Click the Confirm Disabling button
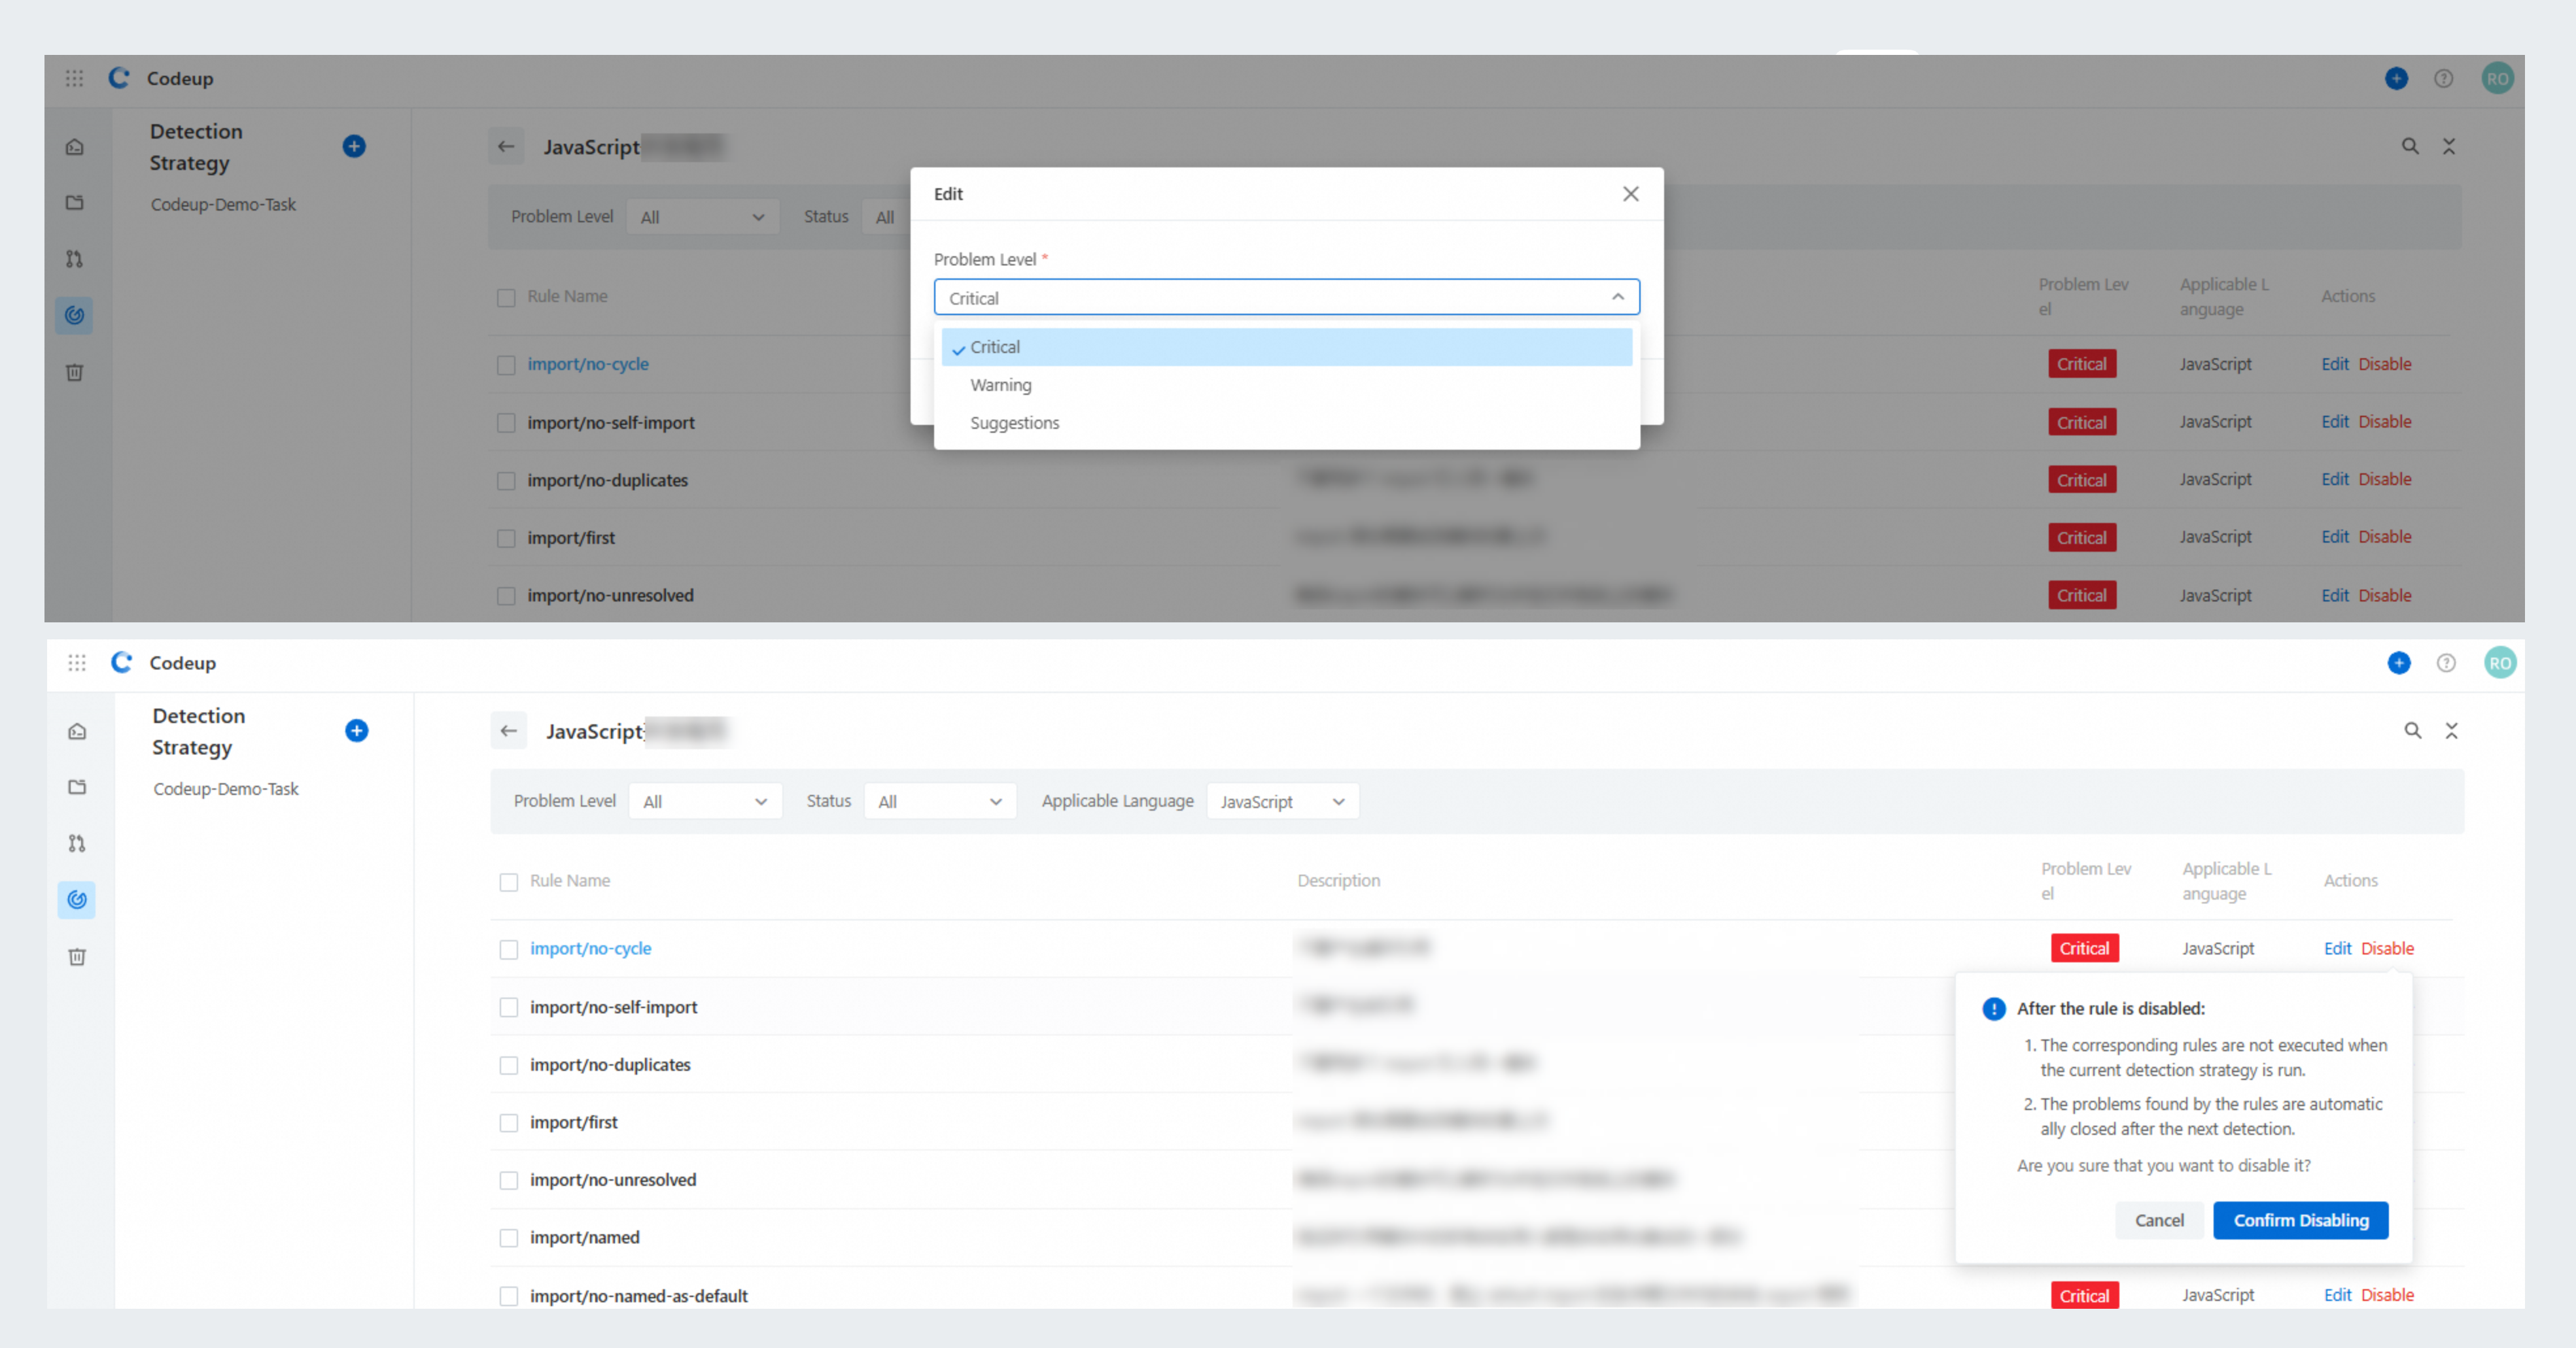 click(2300, 1220)
